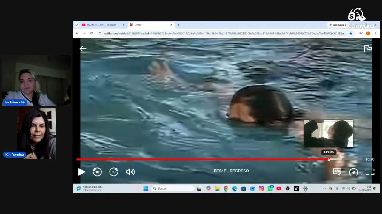
Task: Click the Ask Google button
Action: click(x=337, y=25)
